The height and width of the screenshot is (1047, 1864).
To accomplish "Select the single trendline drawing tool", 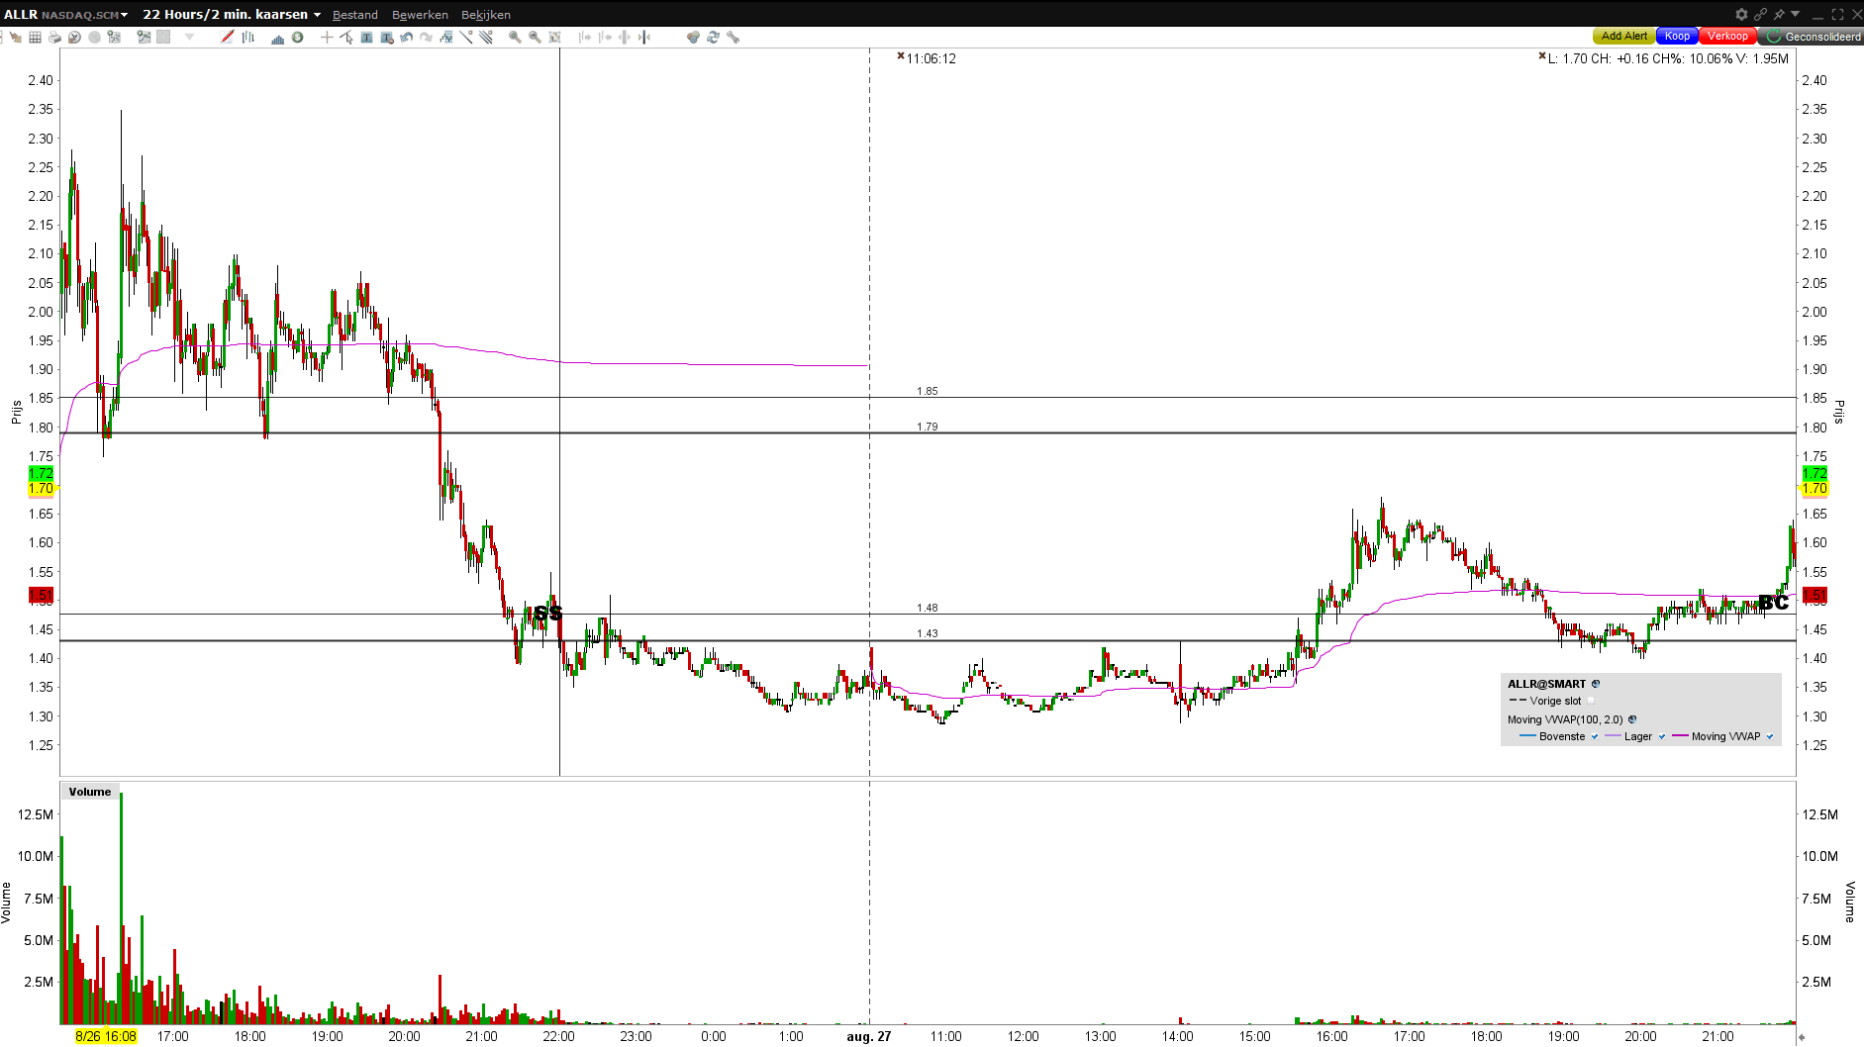I will pyautogui.click(x=466, y=38).
